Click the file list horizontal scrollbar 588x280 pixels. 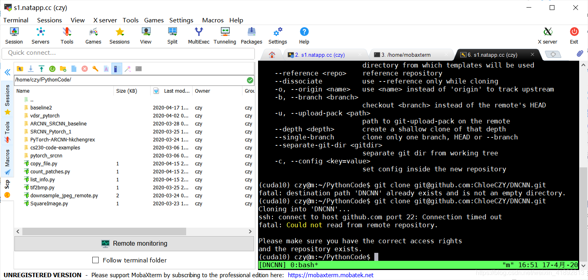pyautogui.click(x=104, y=231)
